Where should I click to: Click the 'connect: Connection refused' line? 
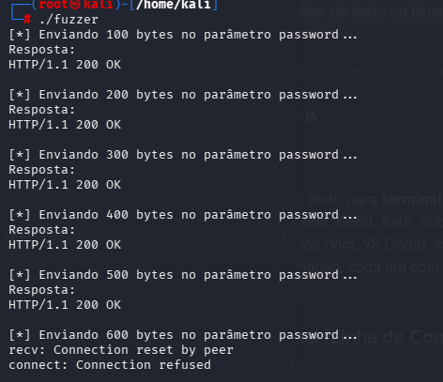coord(110,365)
